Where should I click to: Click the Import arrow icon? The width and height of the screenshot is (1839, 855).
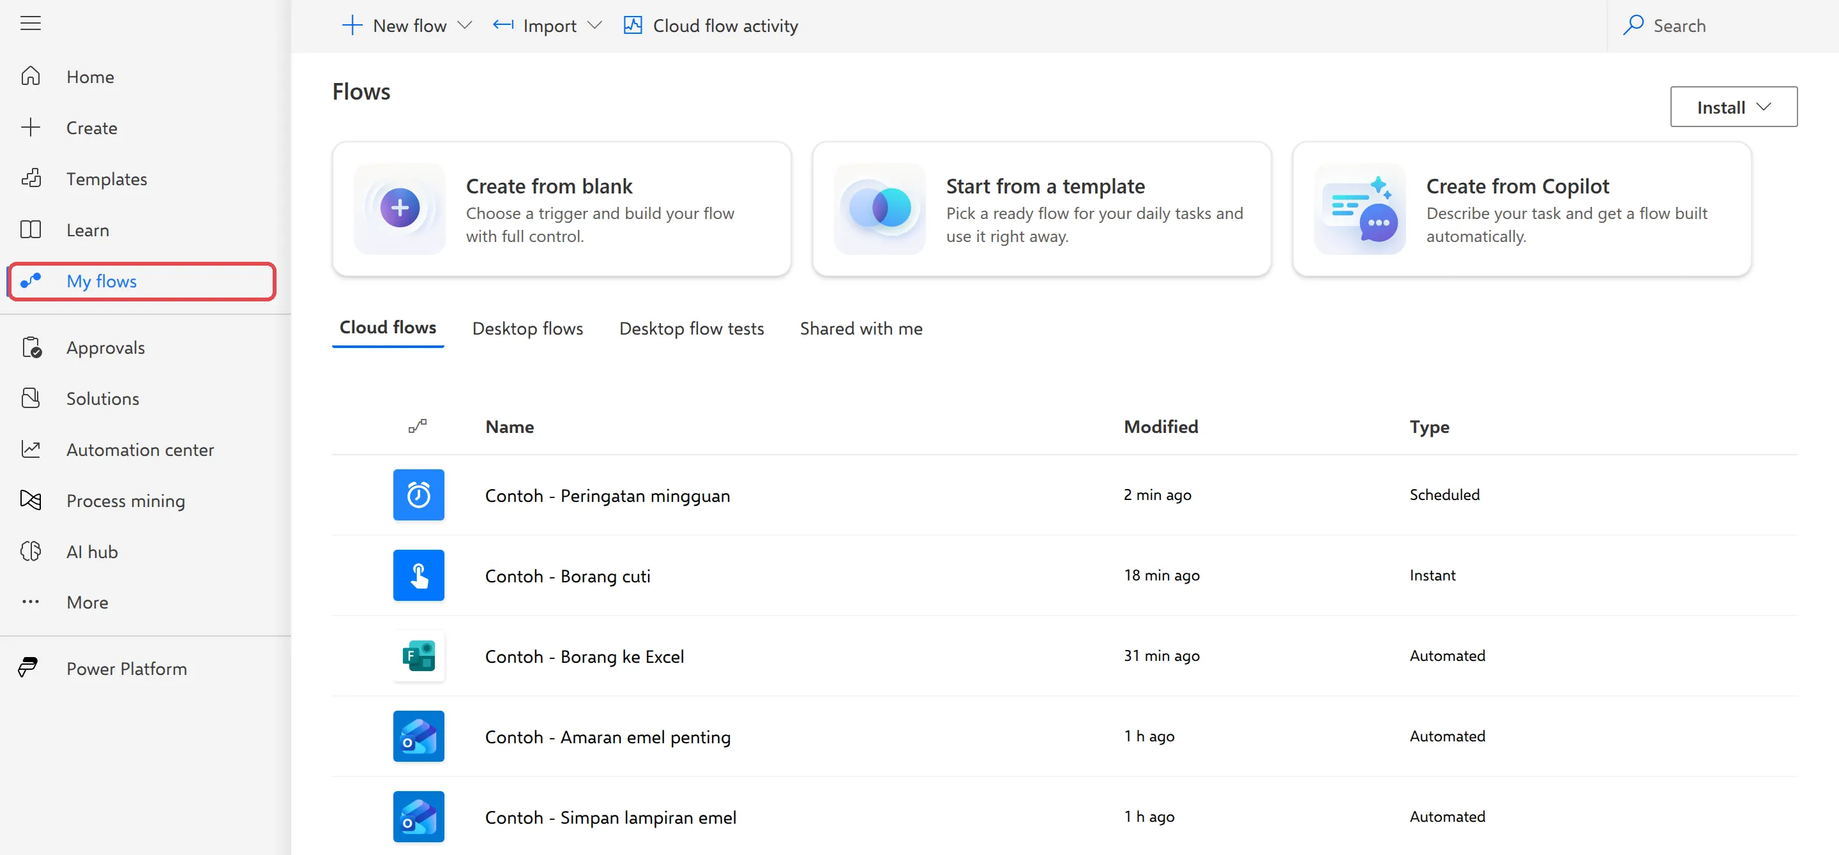click(503, 25)
